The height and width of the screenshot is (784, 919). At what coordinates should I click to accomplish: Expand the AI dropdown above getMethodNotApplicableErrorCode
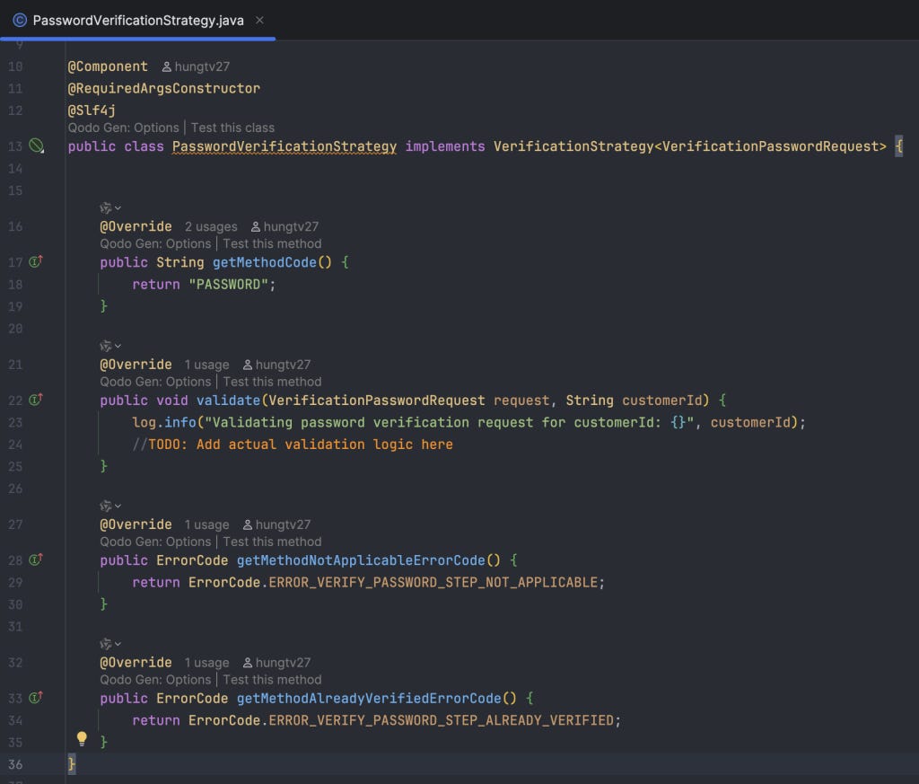click(x=110, y=506)
